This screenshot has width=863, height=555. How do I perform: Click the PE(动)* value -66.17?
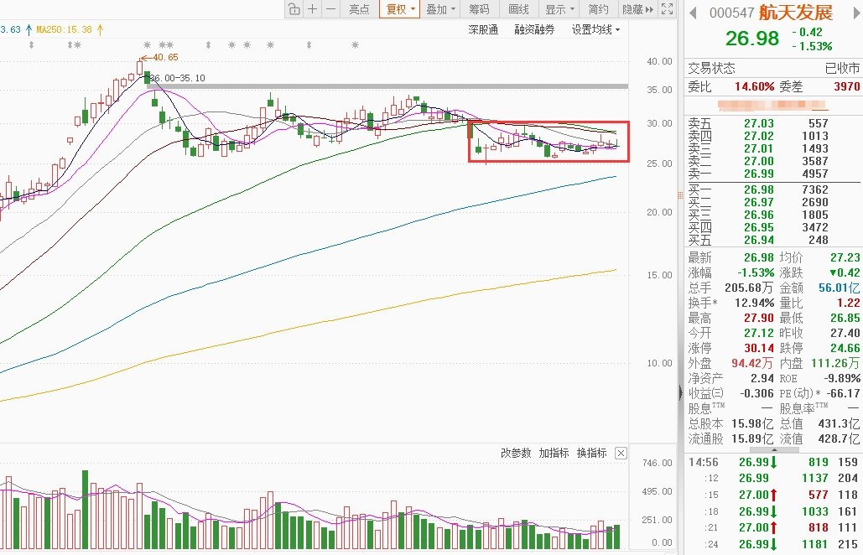[843, 394]
